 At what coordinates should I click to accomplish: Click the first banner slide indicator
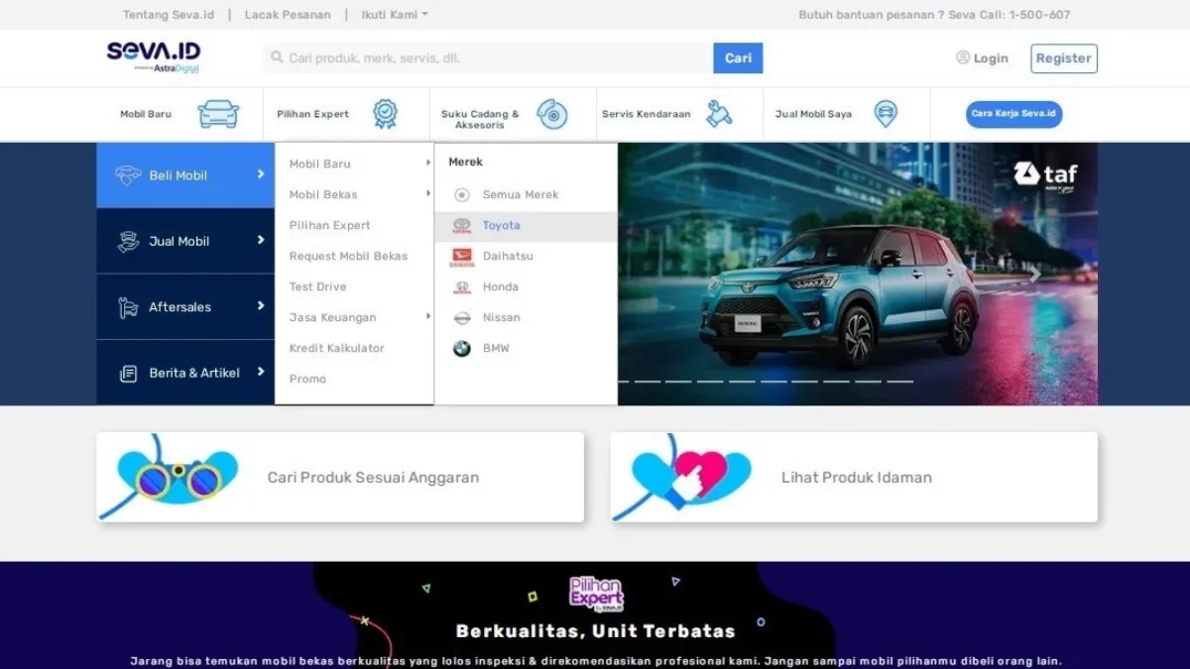click(x=624, y=382)
